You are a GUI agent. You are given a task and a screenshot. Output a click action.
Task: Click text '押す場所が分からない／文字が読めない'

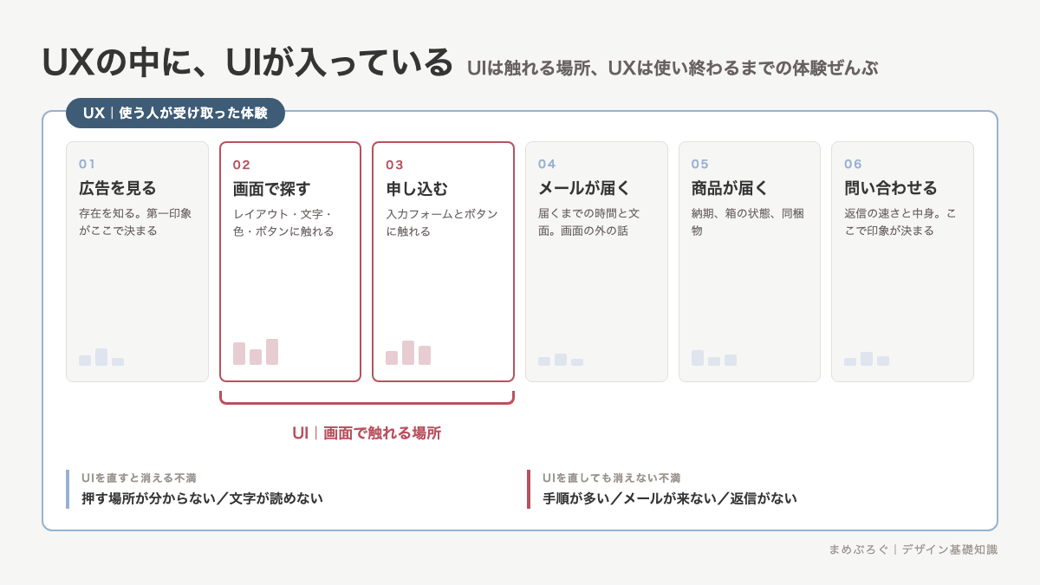coord(202,498)
